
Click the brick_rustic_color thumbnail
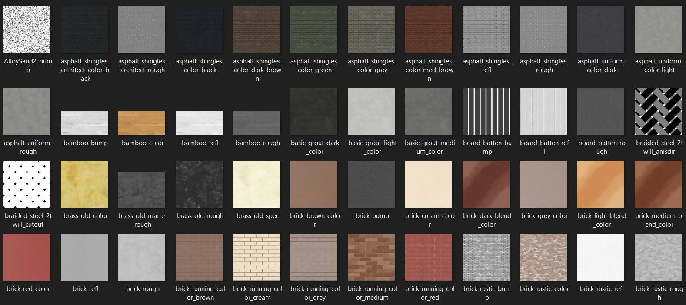coord(543,257)
